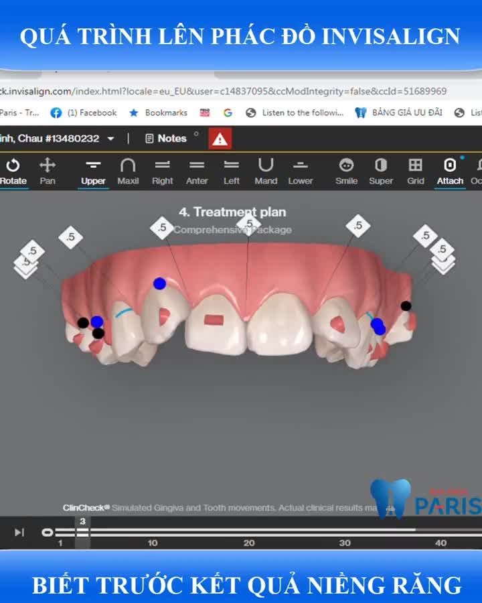Open the Google G bookmark
Screen dimensions: 482x603
228,113
